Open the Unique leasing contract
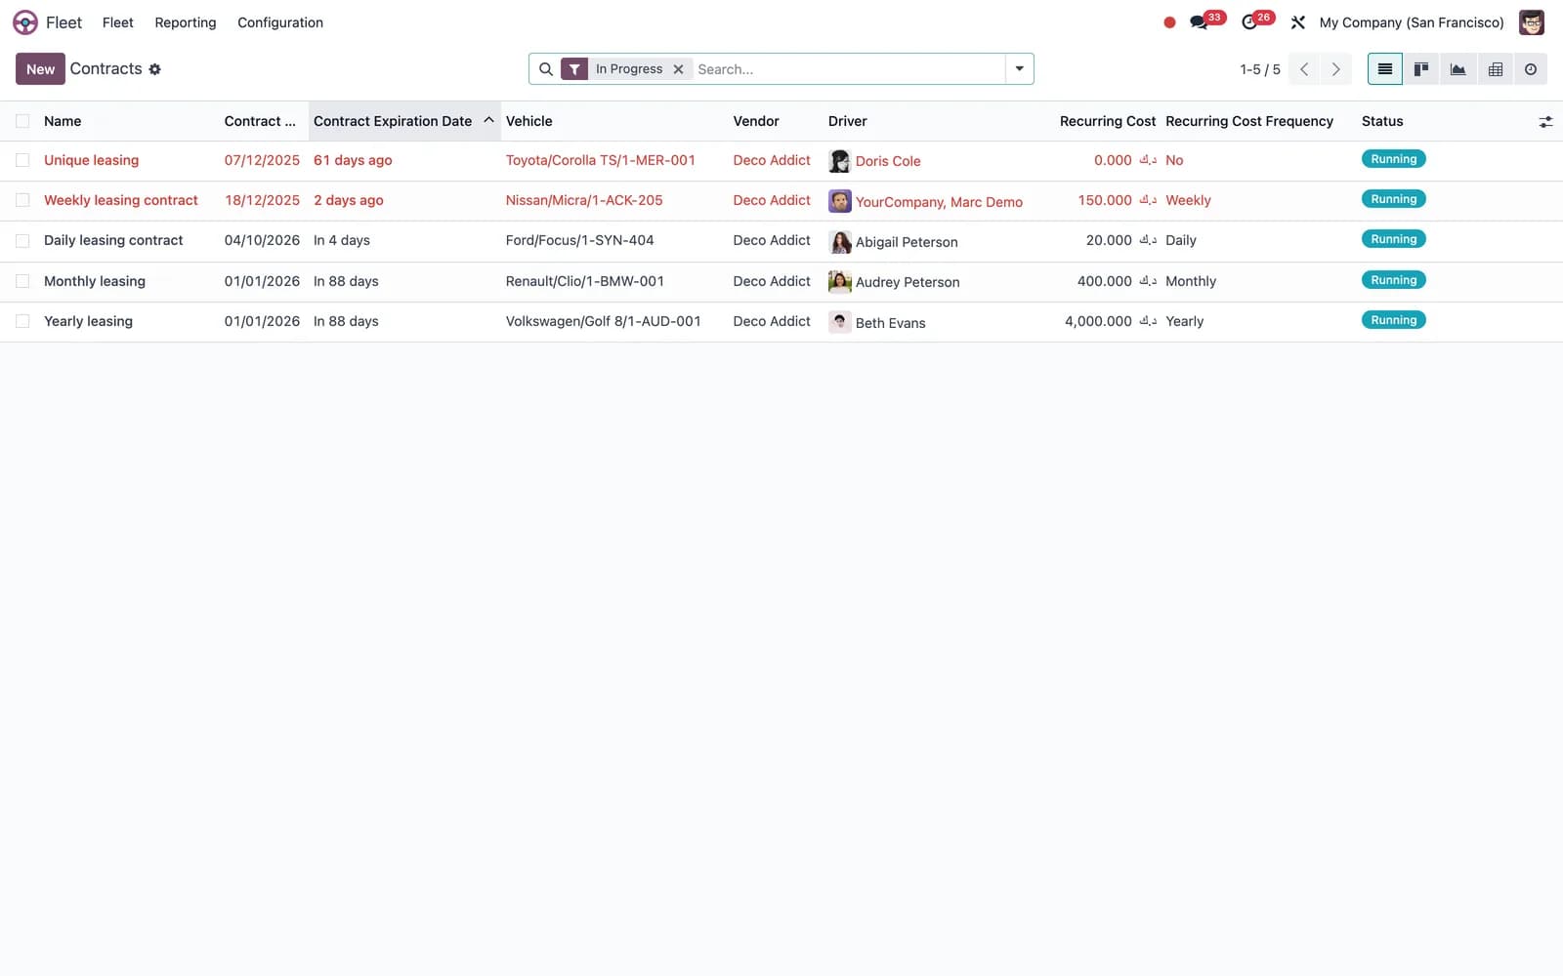Viewport: 1563px width, 976px height. (91, 160)
